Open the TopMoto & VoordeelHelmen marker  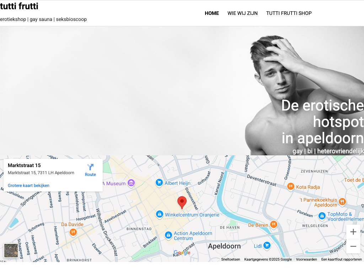click(322, 216)
